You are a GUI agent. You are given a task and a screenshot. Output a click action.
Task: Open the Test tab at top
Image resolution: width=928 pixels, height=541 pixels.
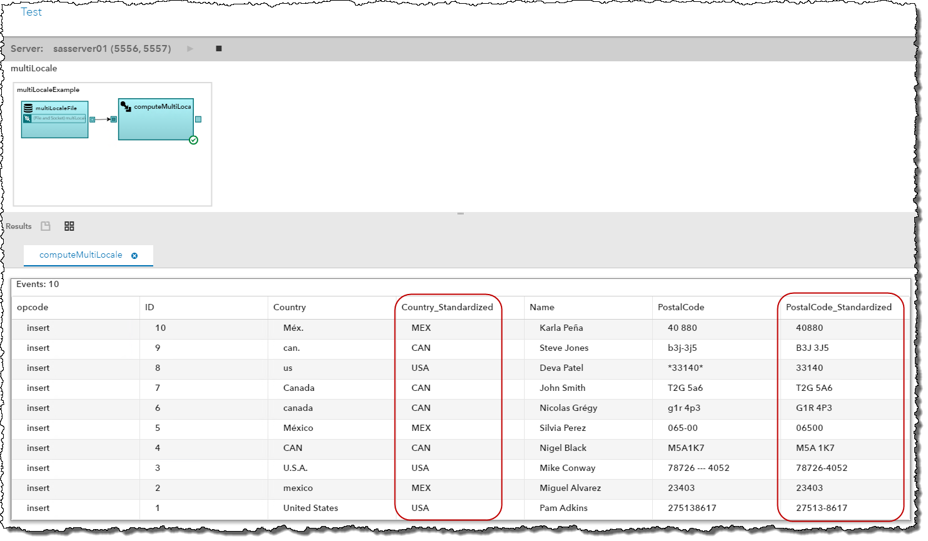tap(31, 12)
